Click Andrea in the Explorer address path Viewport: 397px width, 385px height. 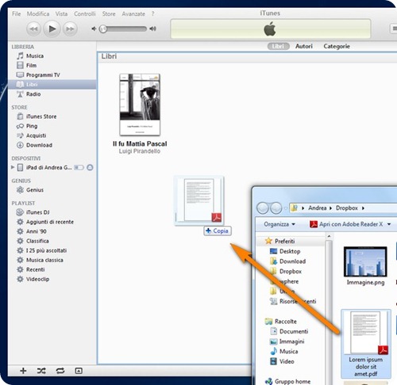point(317,208)
